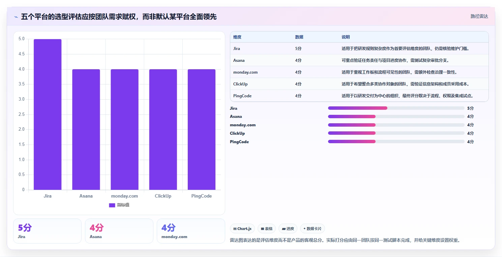This screenshot has height=257, width=502.
Task: Click the description starting 适用于希望整合多类协作
Action: [406, 84]
